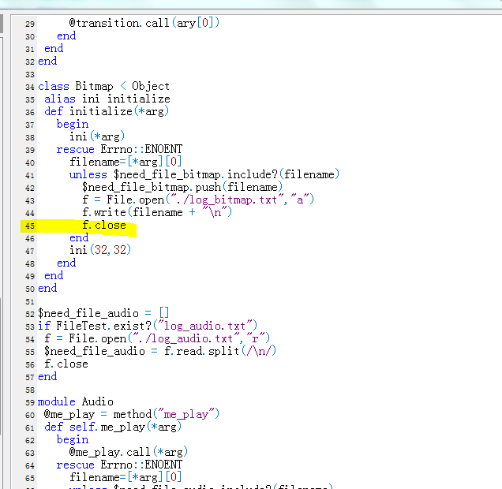Click '$need_file_bitmap.push(filename)' line
The width and height of the screenshot is (502, 489).
pyautogui.click(x=182, y=187)
